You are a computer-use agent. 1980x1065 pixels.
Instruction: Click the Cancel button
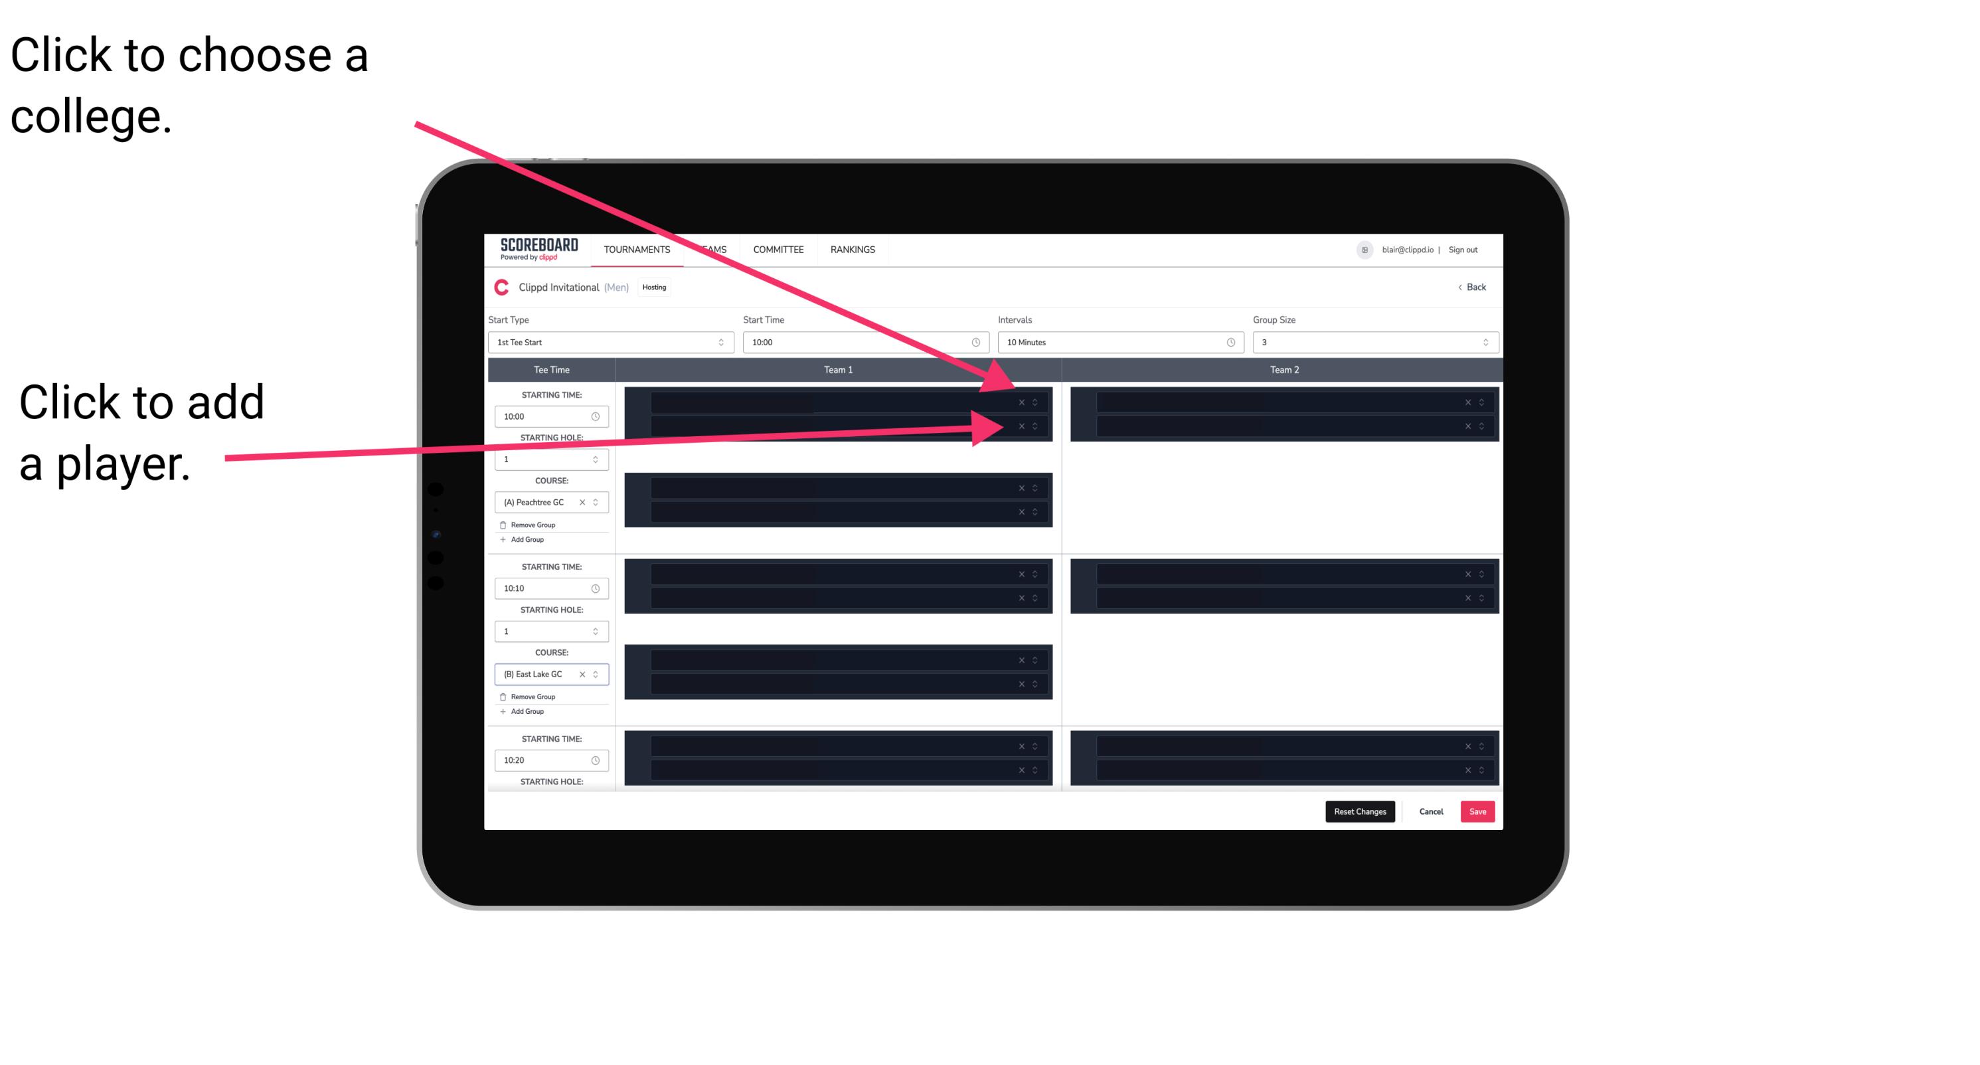coord(1432,812)
